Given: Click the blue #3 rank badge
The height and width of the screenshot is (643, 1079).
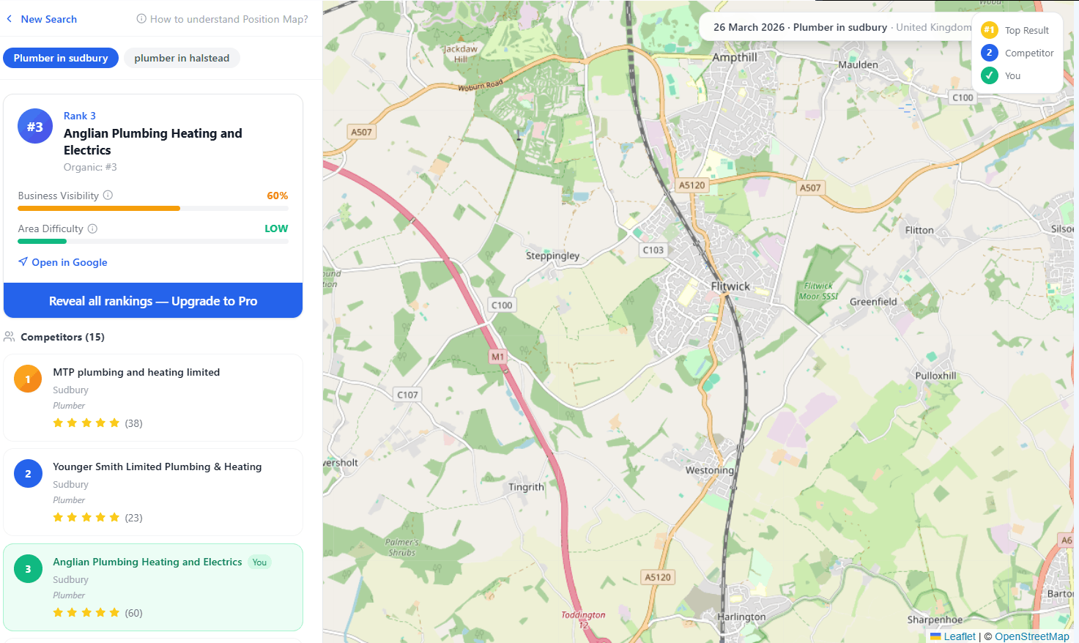Looking at the screenshot, I should tap(34, 126).
